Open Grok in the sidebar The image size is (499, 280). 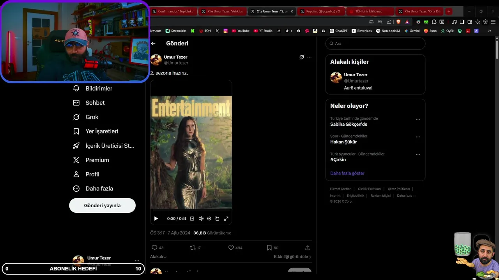pos(85,117)
